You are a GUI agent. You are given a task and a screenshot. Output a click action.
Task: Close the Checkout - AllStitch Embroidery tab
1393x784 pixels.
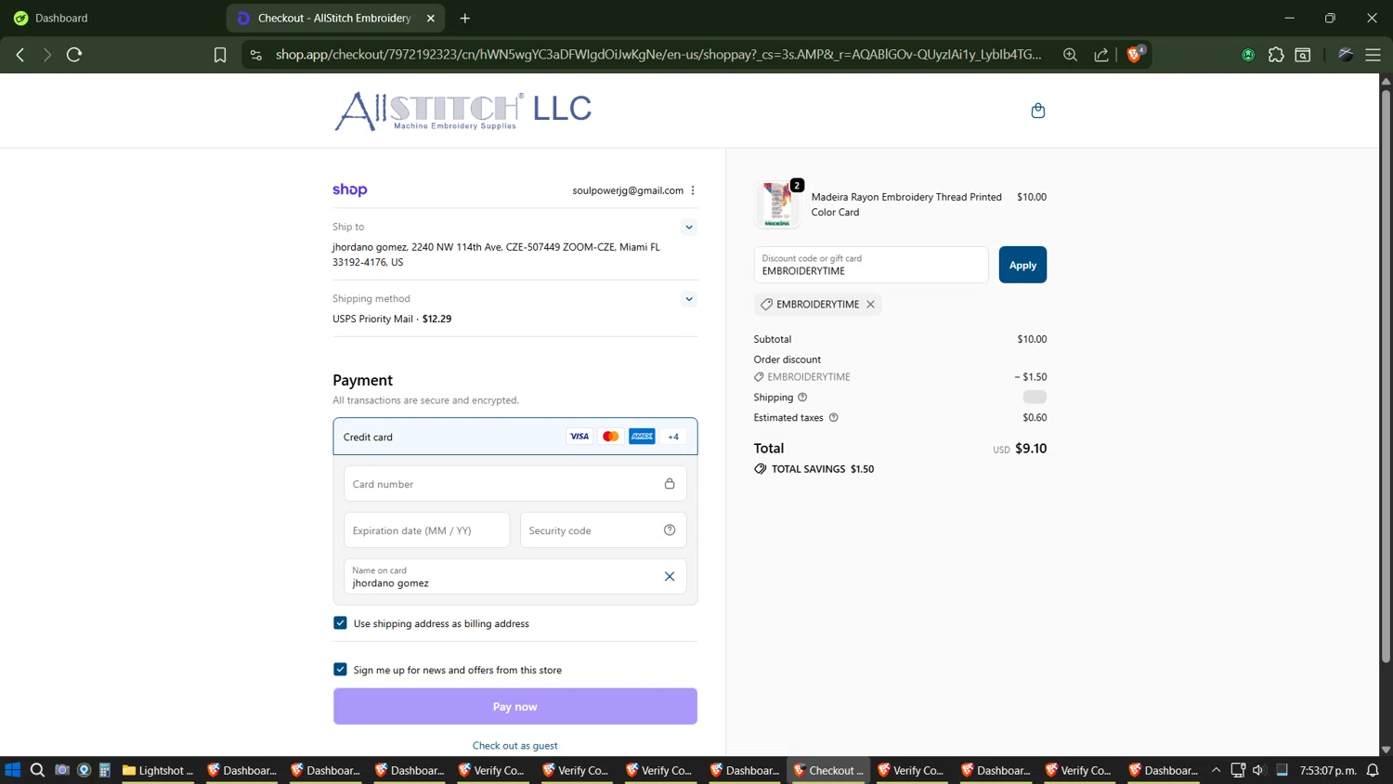tap(431, 18)
